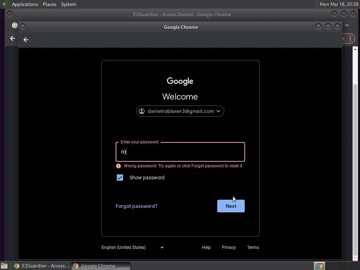Click the Wrong password error message text
The image size is (360, 270).
(184, 166)
